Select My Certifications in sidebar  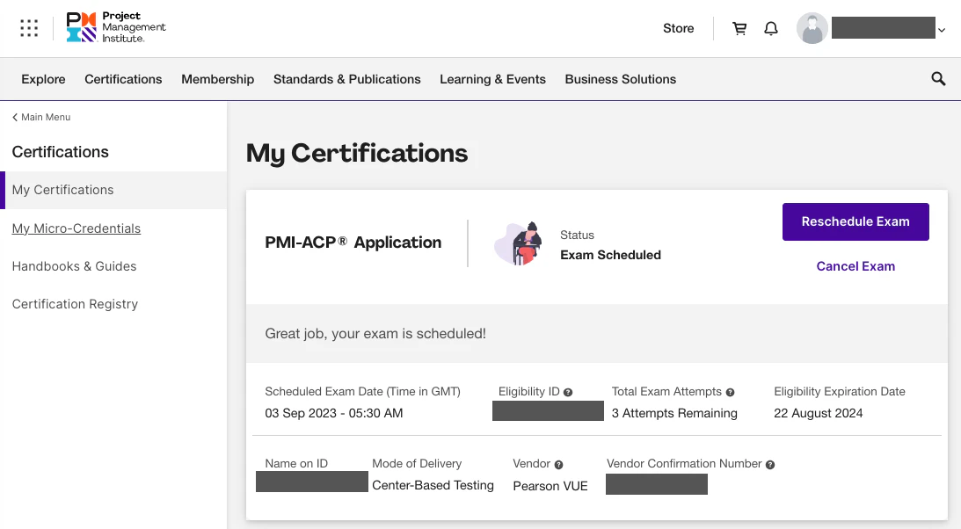click(x=113, y=190)
